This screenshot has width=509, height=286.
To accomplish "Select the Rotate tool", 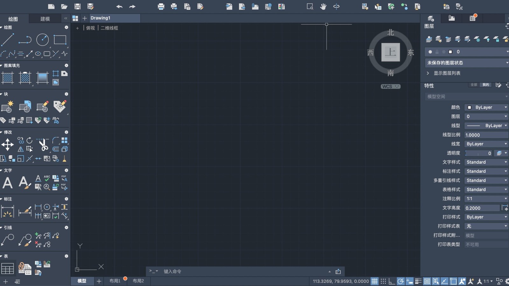I will coord(29,140).
